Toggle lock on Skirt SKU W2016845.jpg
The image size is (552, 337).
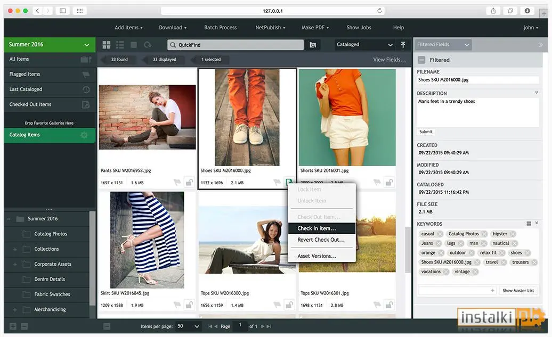click(189, 305)
